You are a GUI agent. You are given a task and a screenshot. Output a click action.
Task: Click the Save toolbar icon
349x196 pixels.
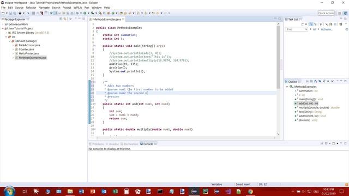[10, 13]
